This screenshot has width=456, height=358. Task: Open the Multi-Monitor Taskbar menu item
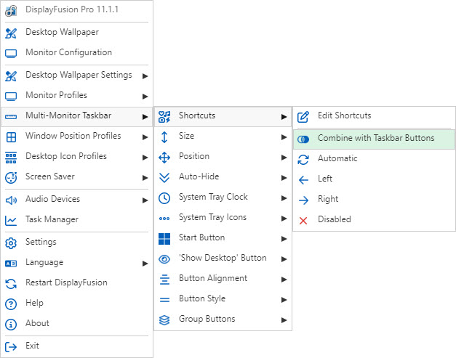[x=77, y=117]
